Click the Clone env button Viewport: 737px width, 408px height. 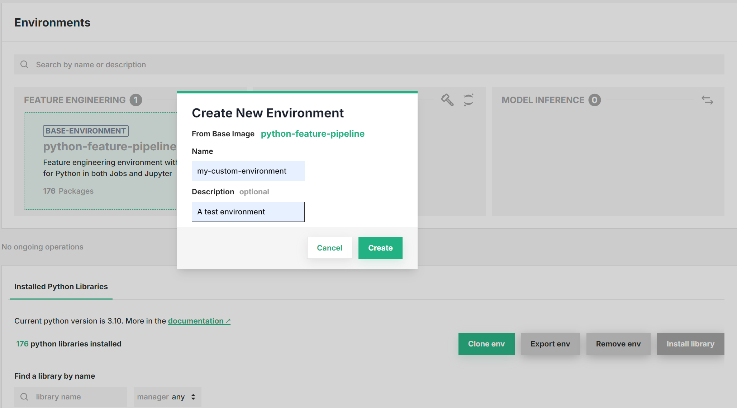pyautogui.click(x=486, y=344)
